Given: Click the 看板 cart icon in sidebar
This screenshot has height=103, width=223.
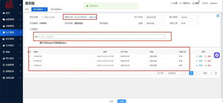Looking at the screenshot, I should pyautogui.click(x=4, y=52).
